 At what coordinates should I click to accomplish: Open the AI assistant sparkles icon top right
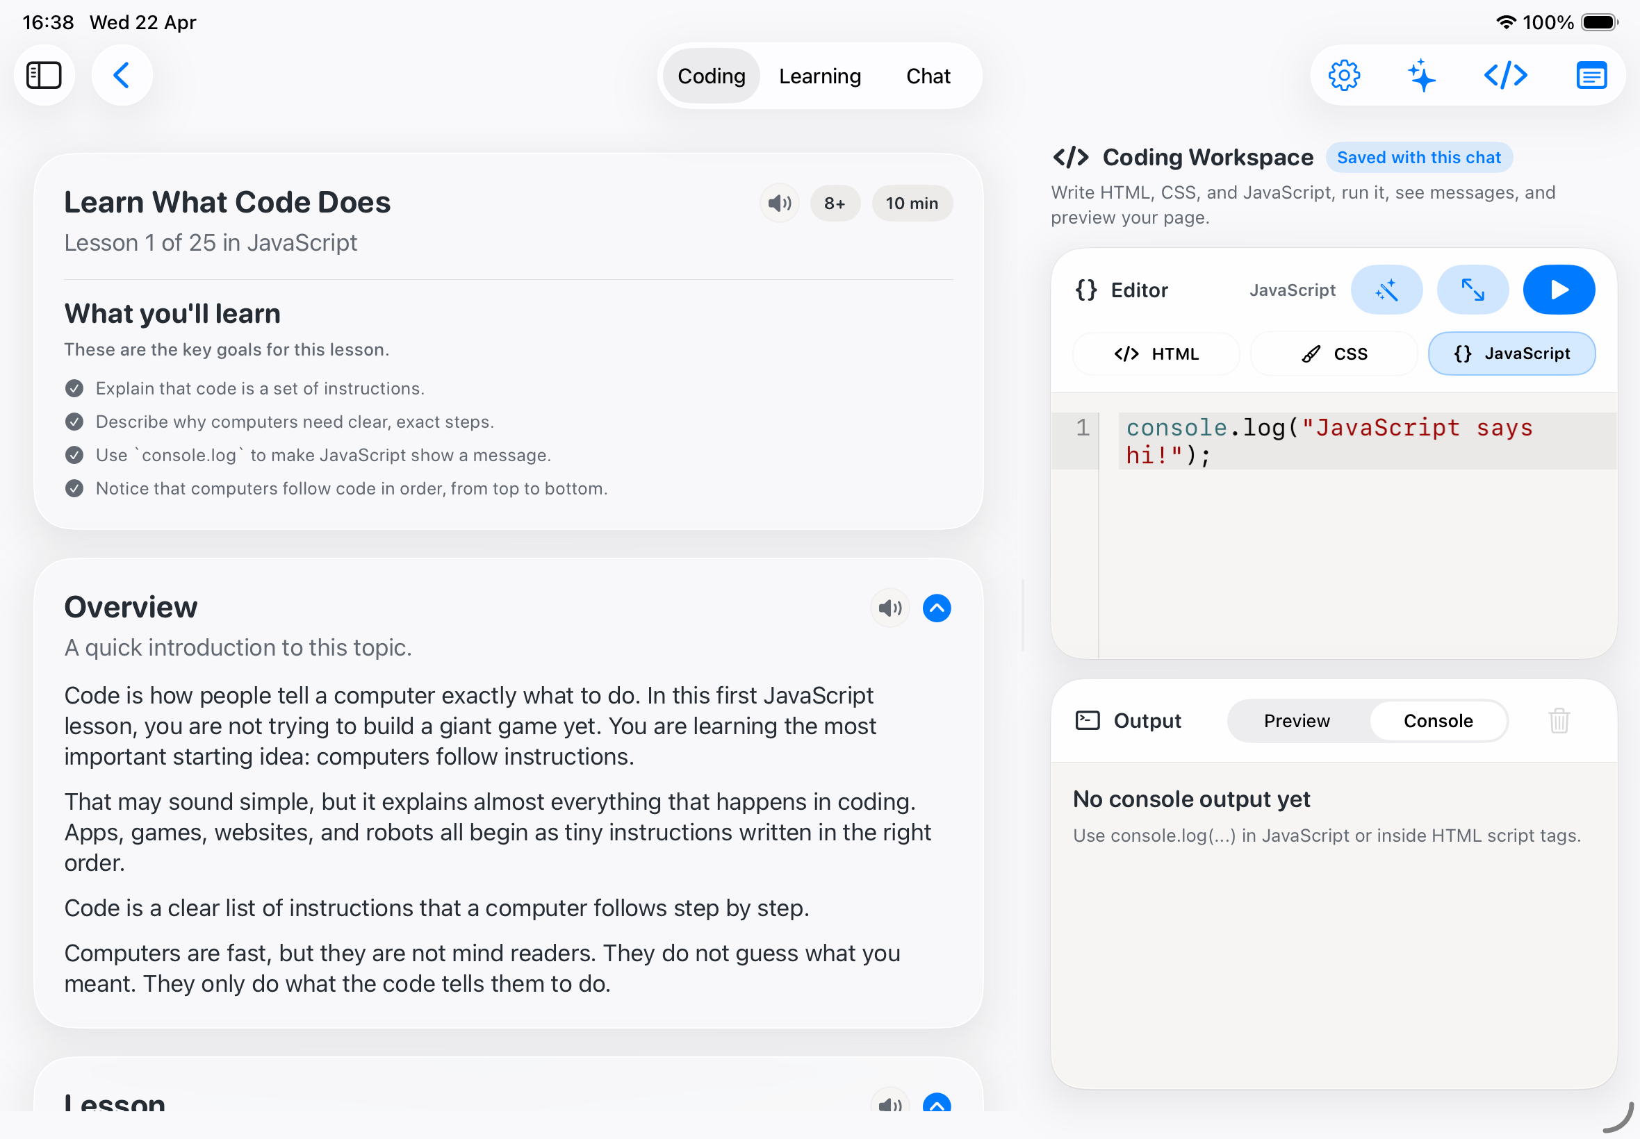1422,75
